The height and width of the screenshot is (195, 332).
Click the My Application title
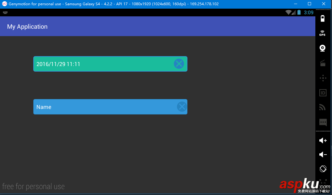pos(27,27)
